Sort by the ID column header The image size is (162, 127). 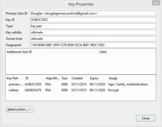[x=34, y=78]
